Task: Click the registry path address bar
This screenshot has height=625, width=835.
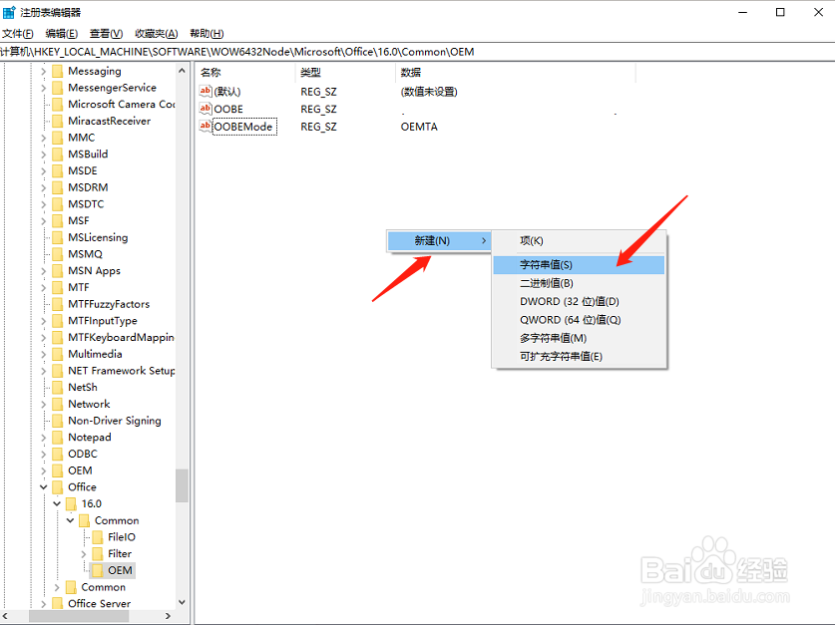Action: click(299, 50)
